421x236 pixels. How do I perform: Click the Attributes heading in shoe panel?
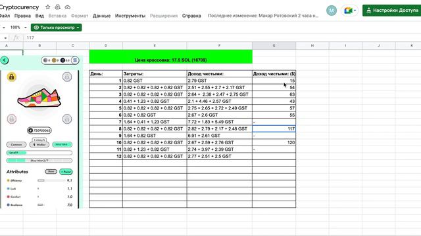pyautogui.click(x=17, y=172)
